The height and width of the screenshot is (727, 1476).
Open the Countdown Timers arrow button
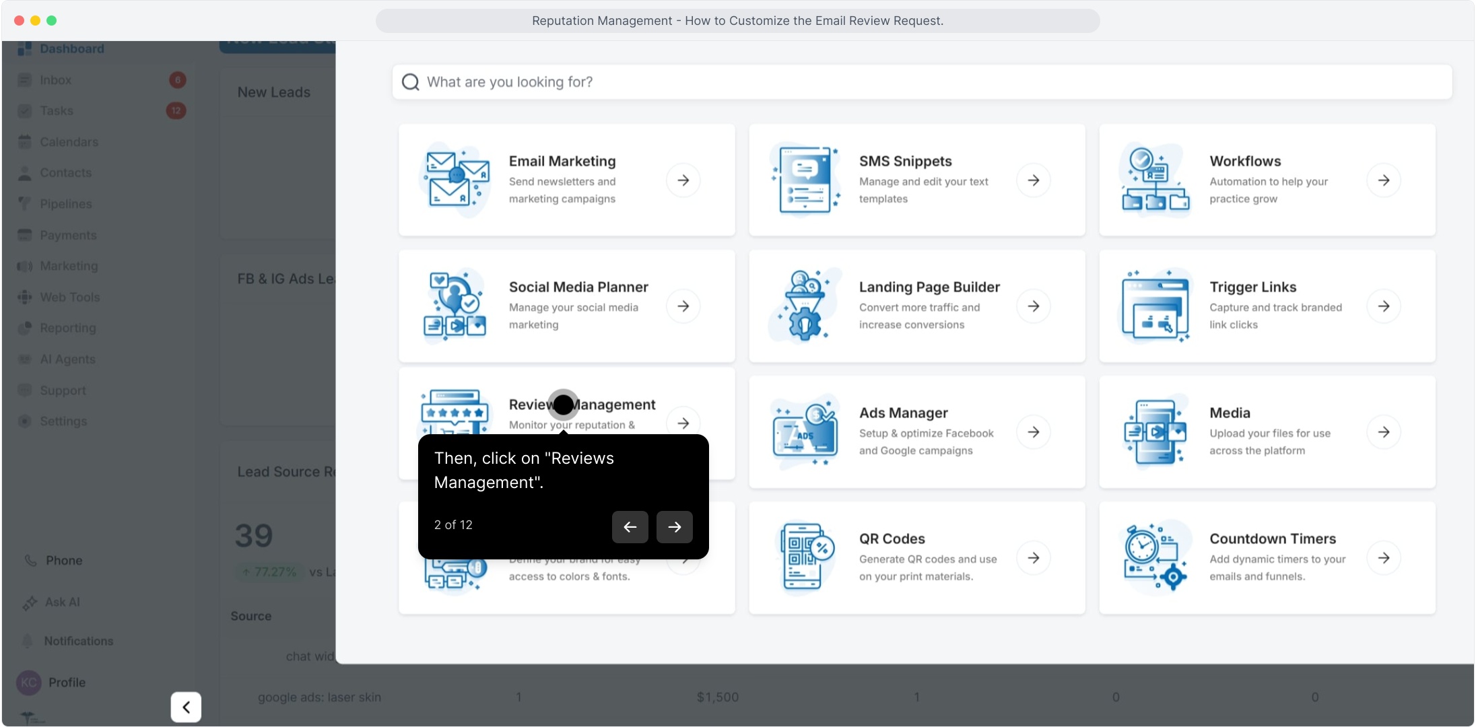point(1384,558)
